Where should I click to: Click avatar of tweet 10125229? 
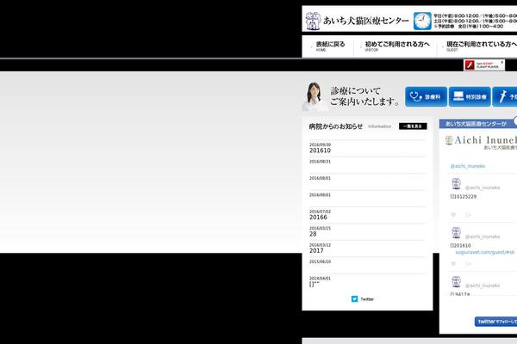pyautogui.click(x=457, y=184)
